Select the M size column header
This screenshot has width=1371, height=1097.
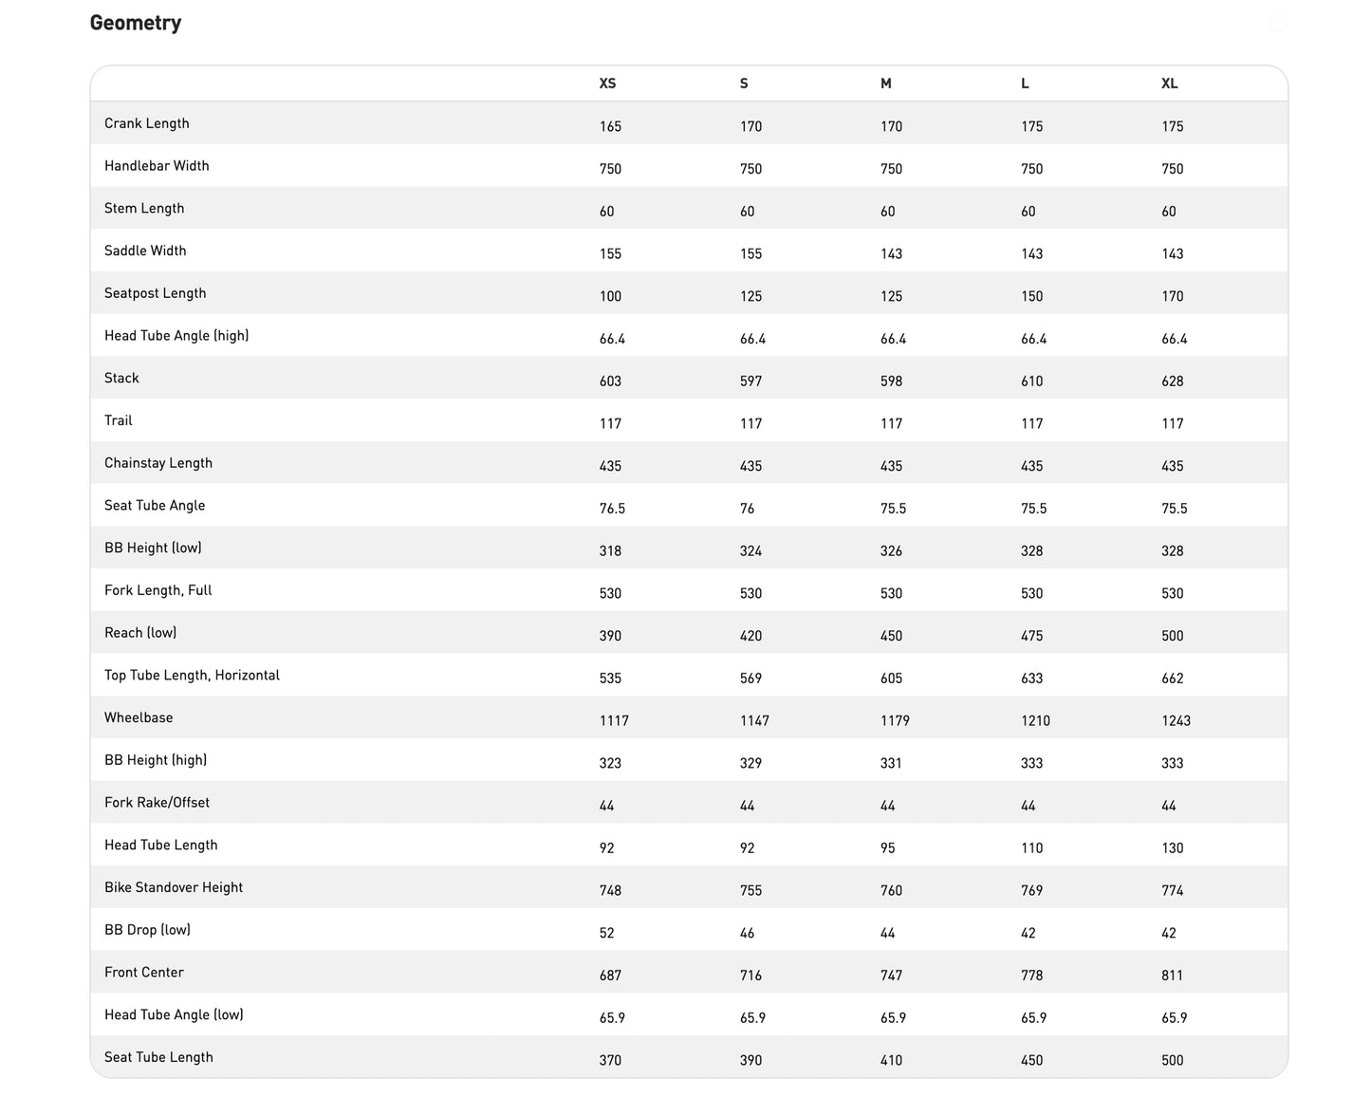[x=886, y=84]
